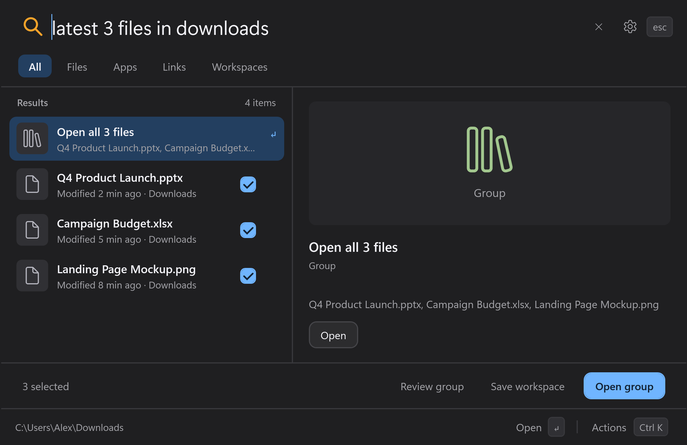
Task: Click the '4 items' count label
Action: click(260, 103)
